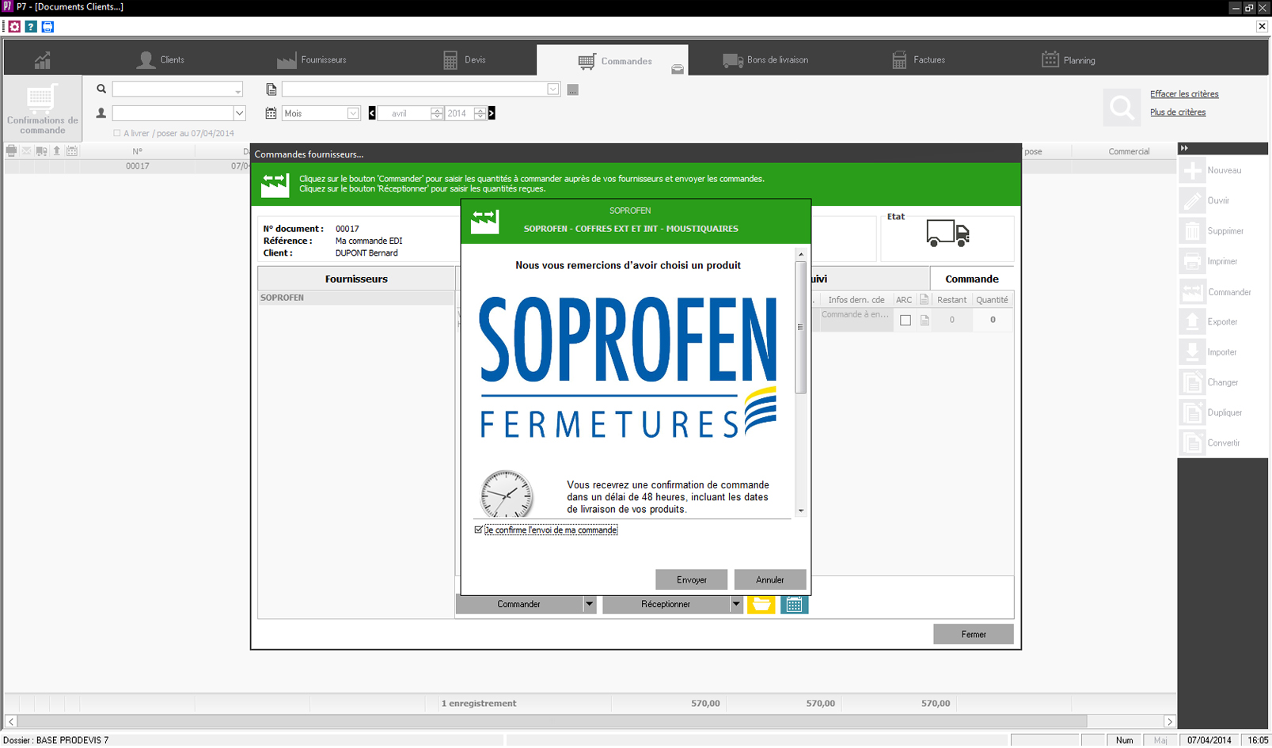Click the calendar icon beside Mois

point(271,113)
